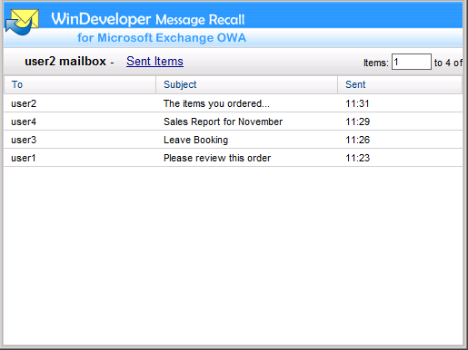Image resolution: width=468 pixels, height=350 pixels.
Task: Open the Sent Items link
Action: pos(154,62)
